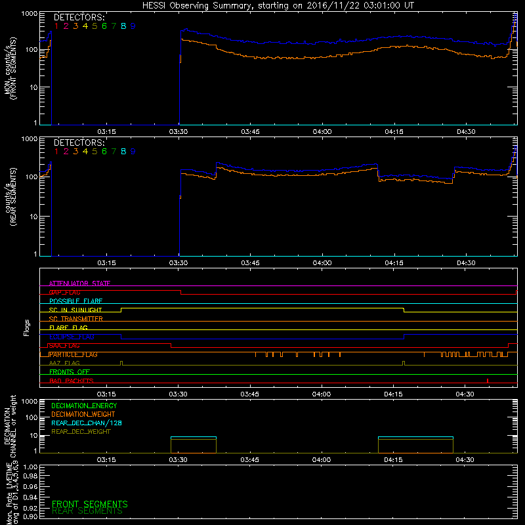Click the DECIMATION CHANNEL or weight axis title

tap(10, 426)
